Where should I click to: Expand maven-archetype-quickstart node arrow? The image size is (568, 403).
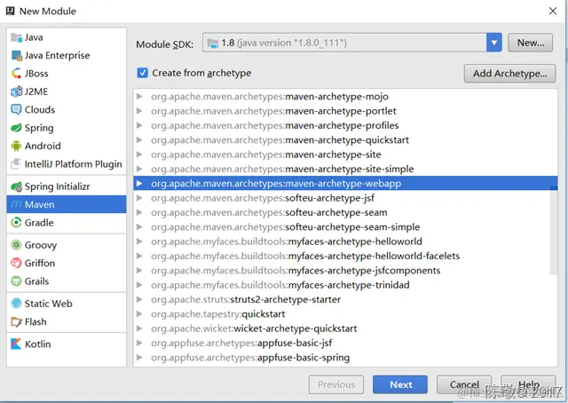(x=139, y=140)
